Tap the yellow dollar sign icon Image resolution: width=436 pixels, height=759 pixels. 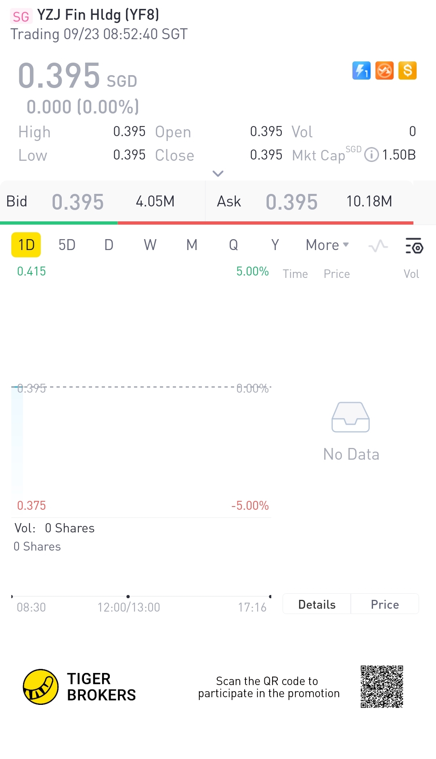(x=407, y=71)
